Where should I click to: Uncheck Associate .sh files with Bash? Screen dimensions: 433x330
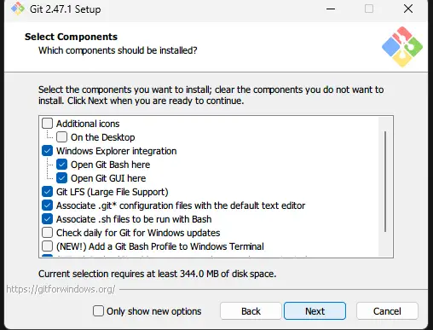[x=47, y=219]
